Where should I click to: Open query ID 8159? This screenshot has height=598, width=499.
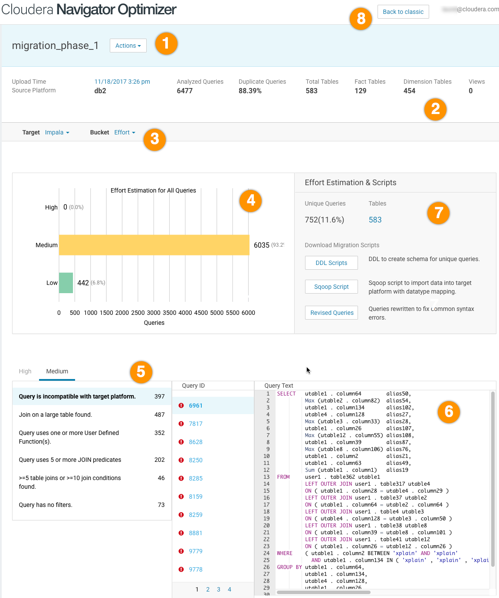(x=196, y=497)
